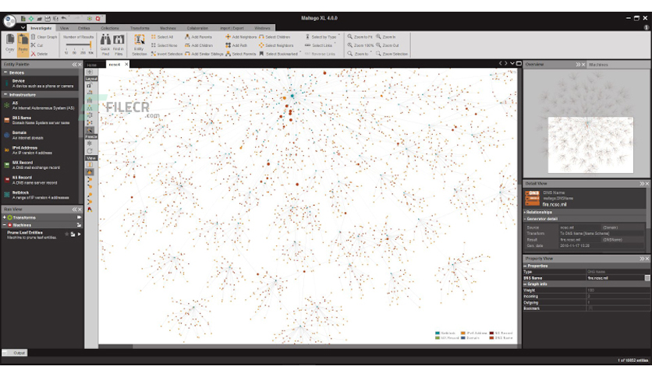Open the Investigate ribbon tab
This screenshot has width=652, height=377.
[x=41, y=28]
